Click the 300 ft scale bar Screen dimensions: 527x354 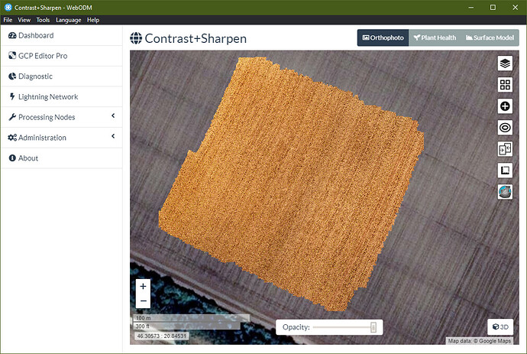[187, 326]
